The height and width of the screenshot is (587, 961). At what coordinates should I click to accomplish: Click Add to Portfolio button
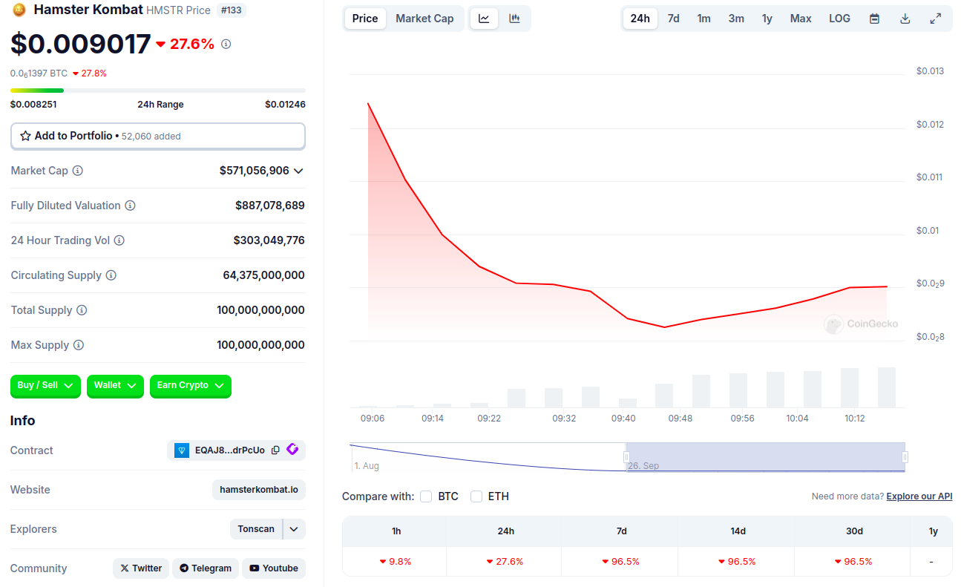pos(157,136)
